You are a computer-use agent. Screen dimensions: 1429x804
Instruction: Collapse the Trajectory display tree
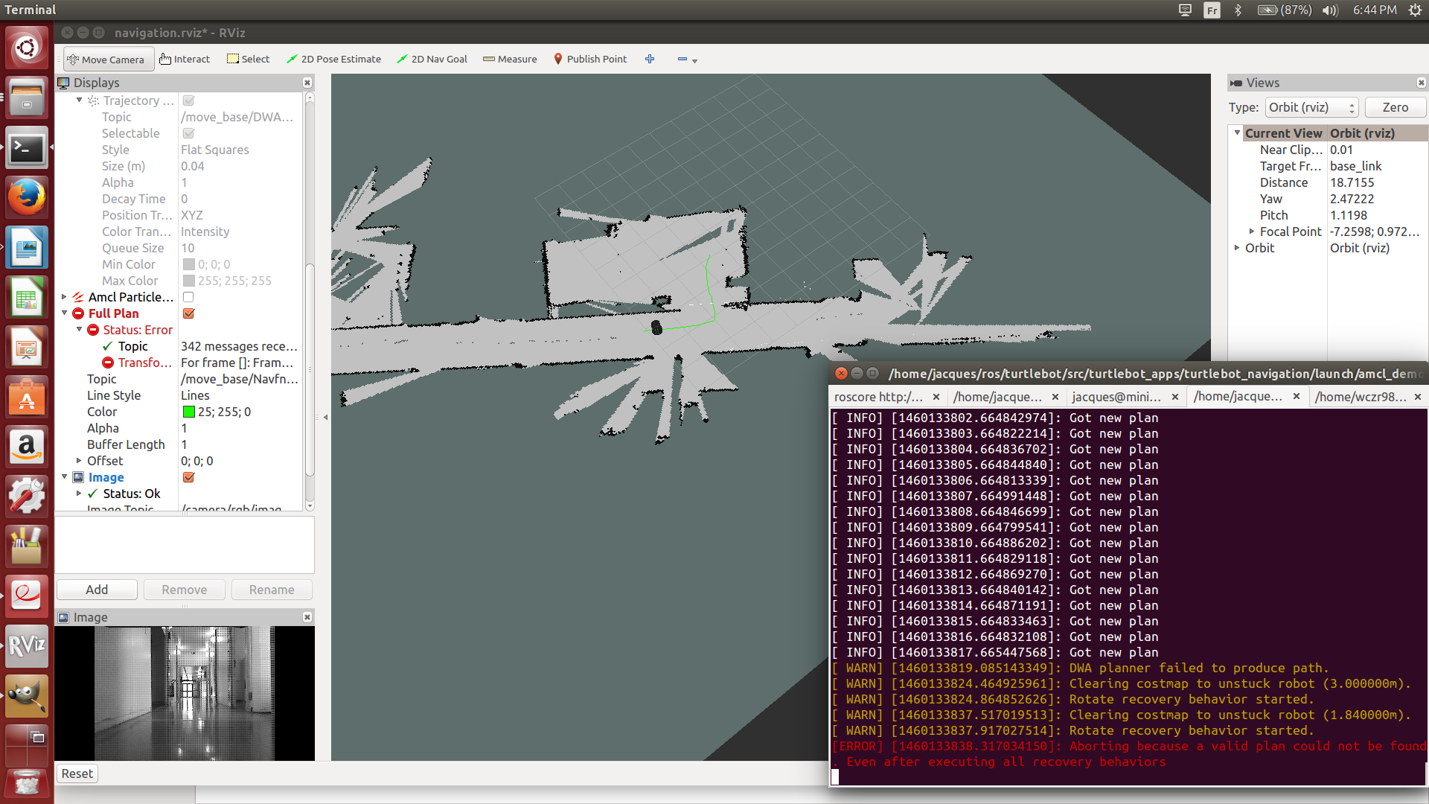79,100
